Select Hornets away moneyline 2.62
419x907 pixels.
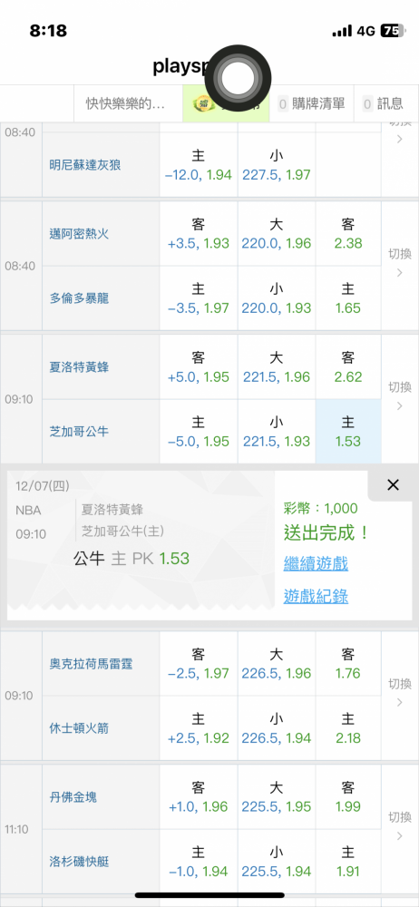coord(348,367)
